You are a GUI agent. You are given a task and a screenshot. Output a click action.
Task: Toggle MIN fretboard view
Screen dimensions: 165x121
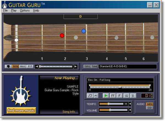[16, 66]
